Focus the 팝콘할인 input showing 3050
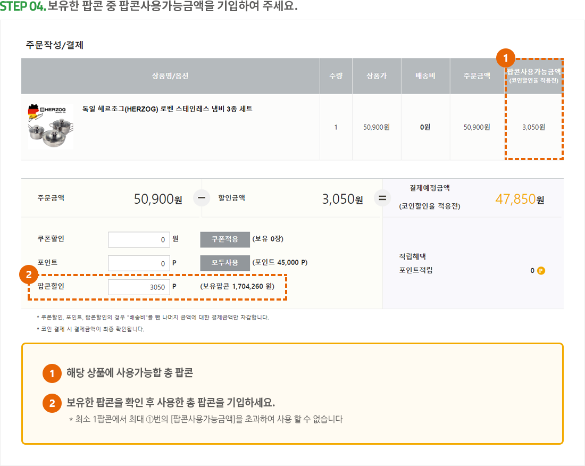This screenshot has width=585, height=466. coord(139,287)
